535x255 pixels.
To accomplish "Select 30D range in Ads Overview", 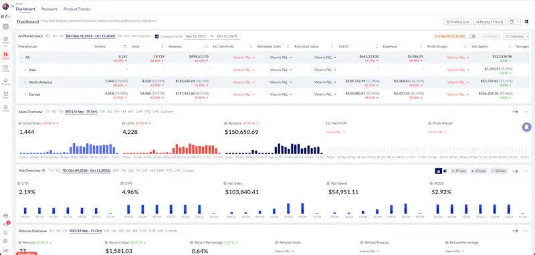I will [116, 171].
